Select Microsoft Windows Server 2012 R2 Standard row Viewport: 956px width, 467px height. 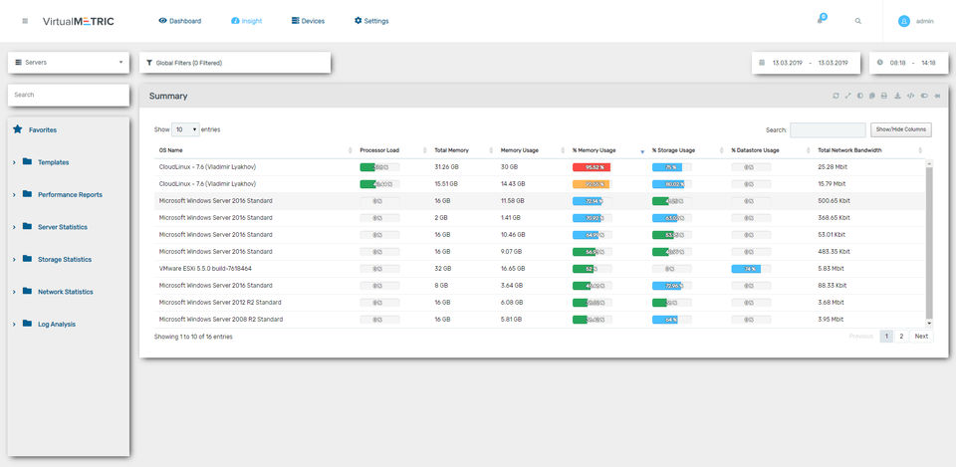pos(540,303)
